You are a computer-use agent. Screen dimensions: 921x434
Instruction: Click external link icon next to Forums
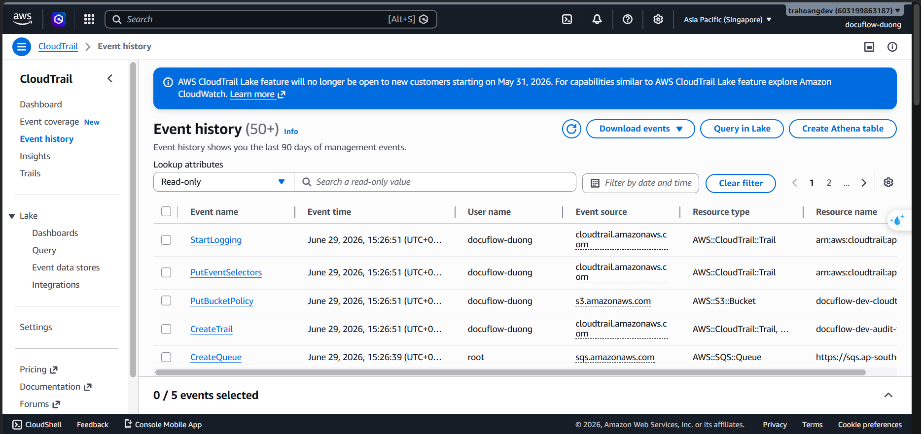tap(56, 404)
